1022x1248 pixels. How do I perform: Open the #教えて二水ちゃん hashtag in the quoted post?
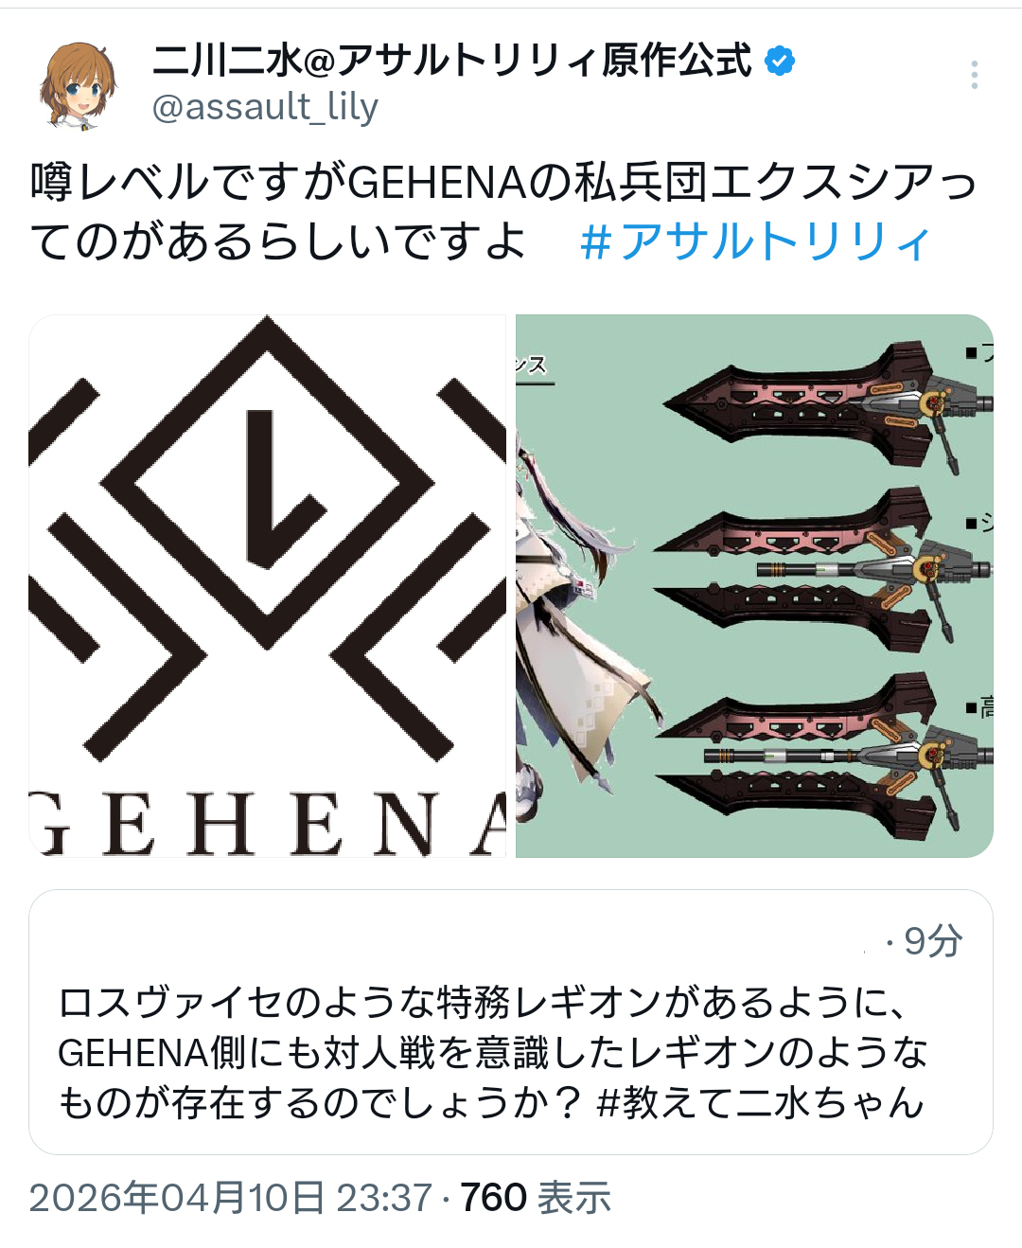pyautogui.click(x=761, y=1103)
